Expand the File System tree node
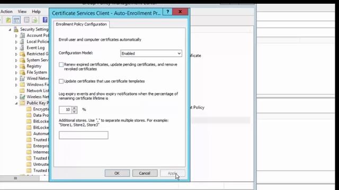This screenshot has width=339, height=190. (x=16, y=73)
